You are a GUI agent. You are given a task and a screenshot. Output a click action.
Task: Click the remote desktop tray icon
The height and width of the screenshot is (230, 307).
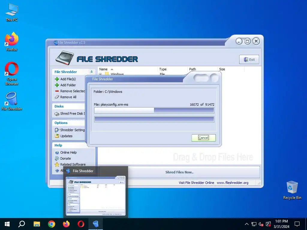pyautogui.click(x=268, y=224)
